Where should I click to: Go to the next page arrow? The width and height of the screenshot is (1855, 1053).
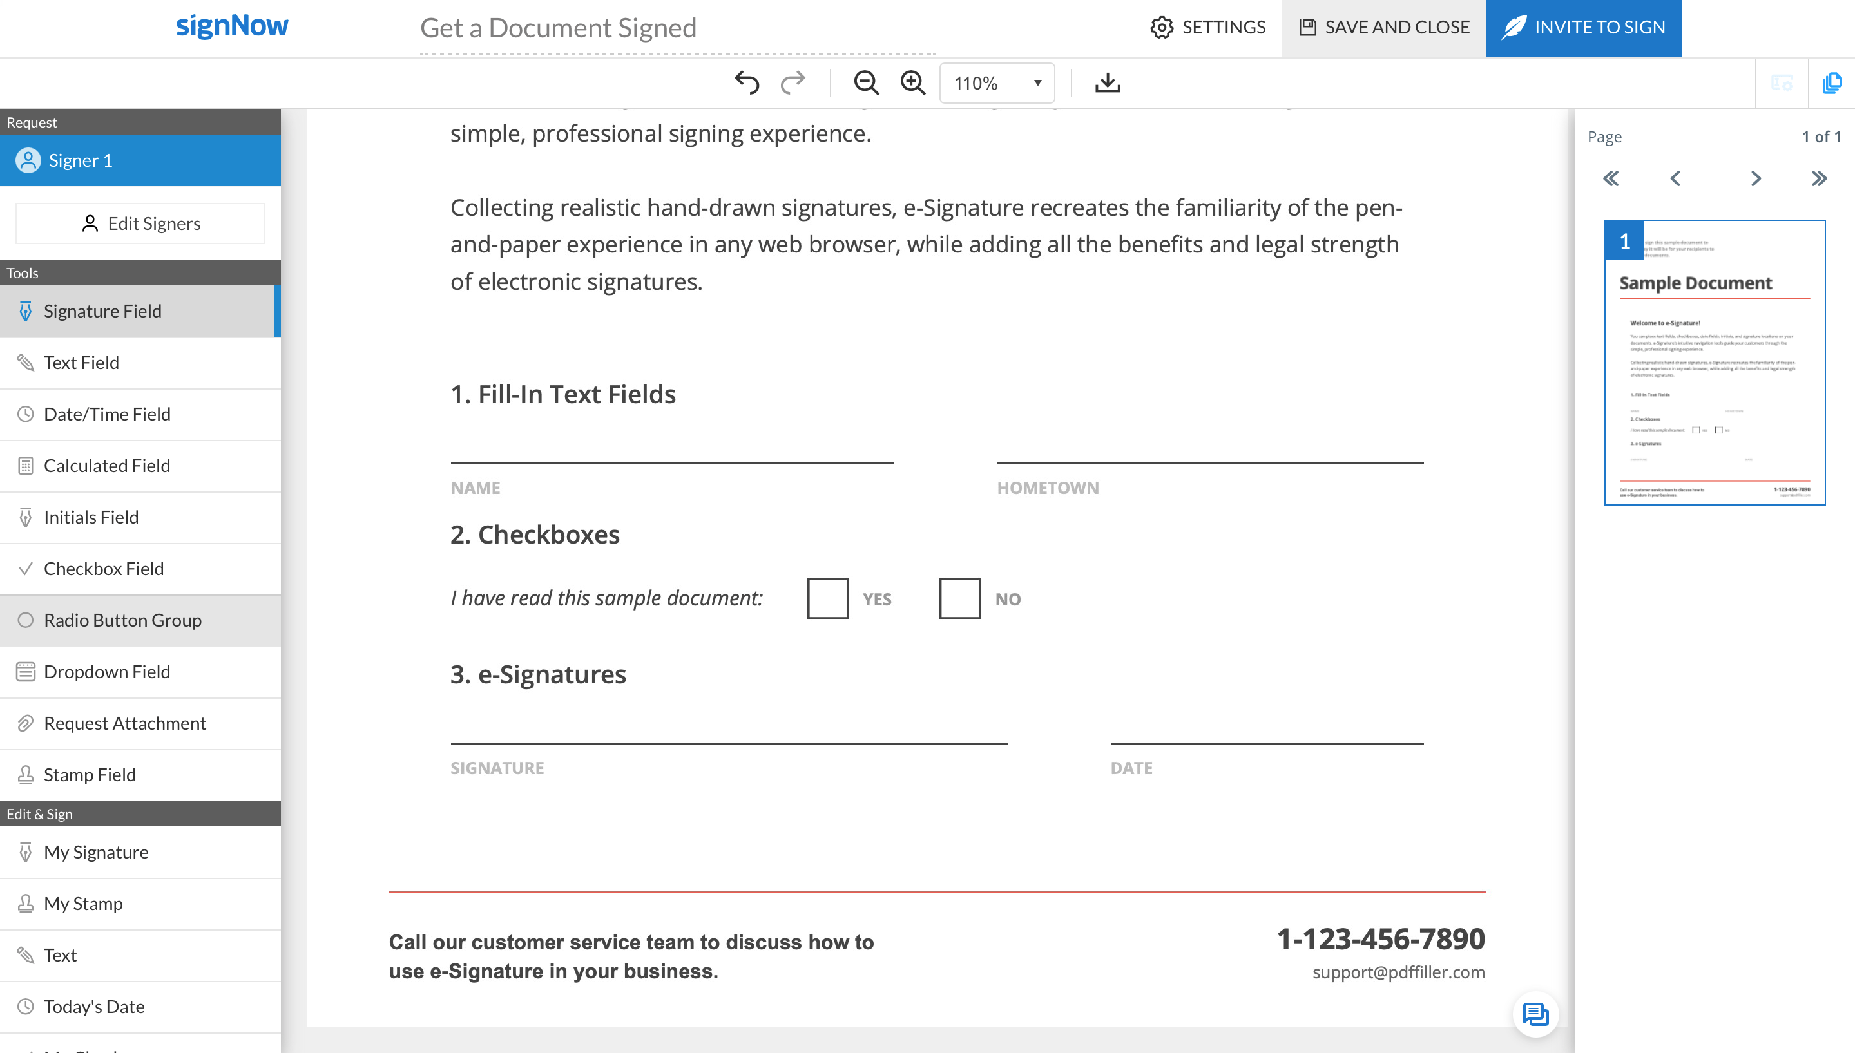pos(1755,178)
